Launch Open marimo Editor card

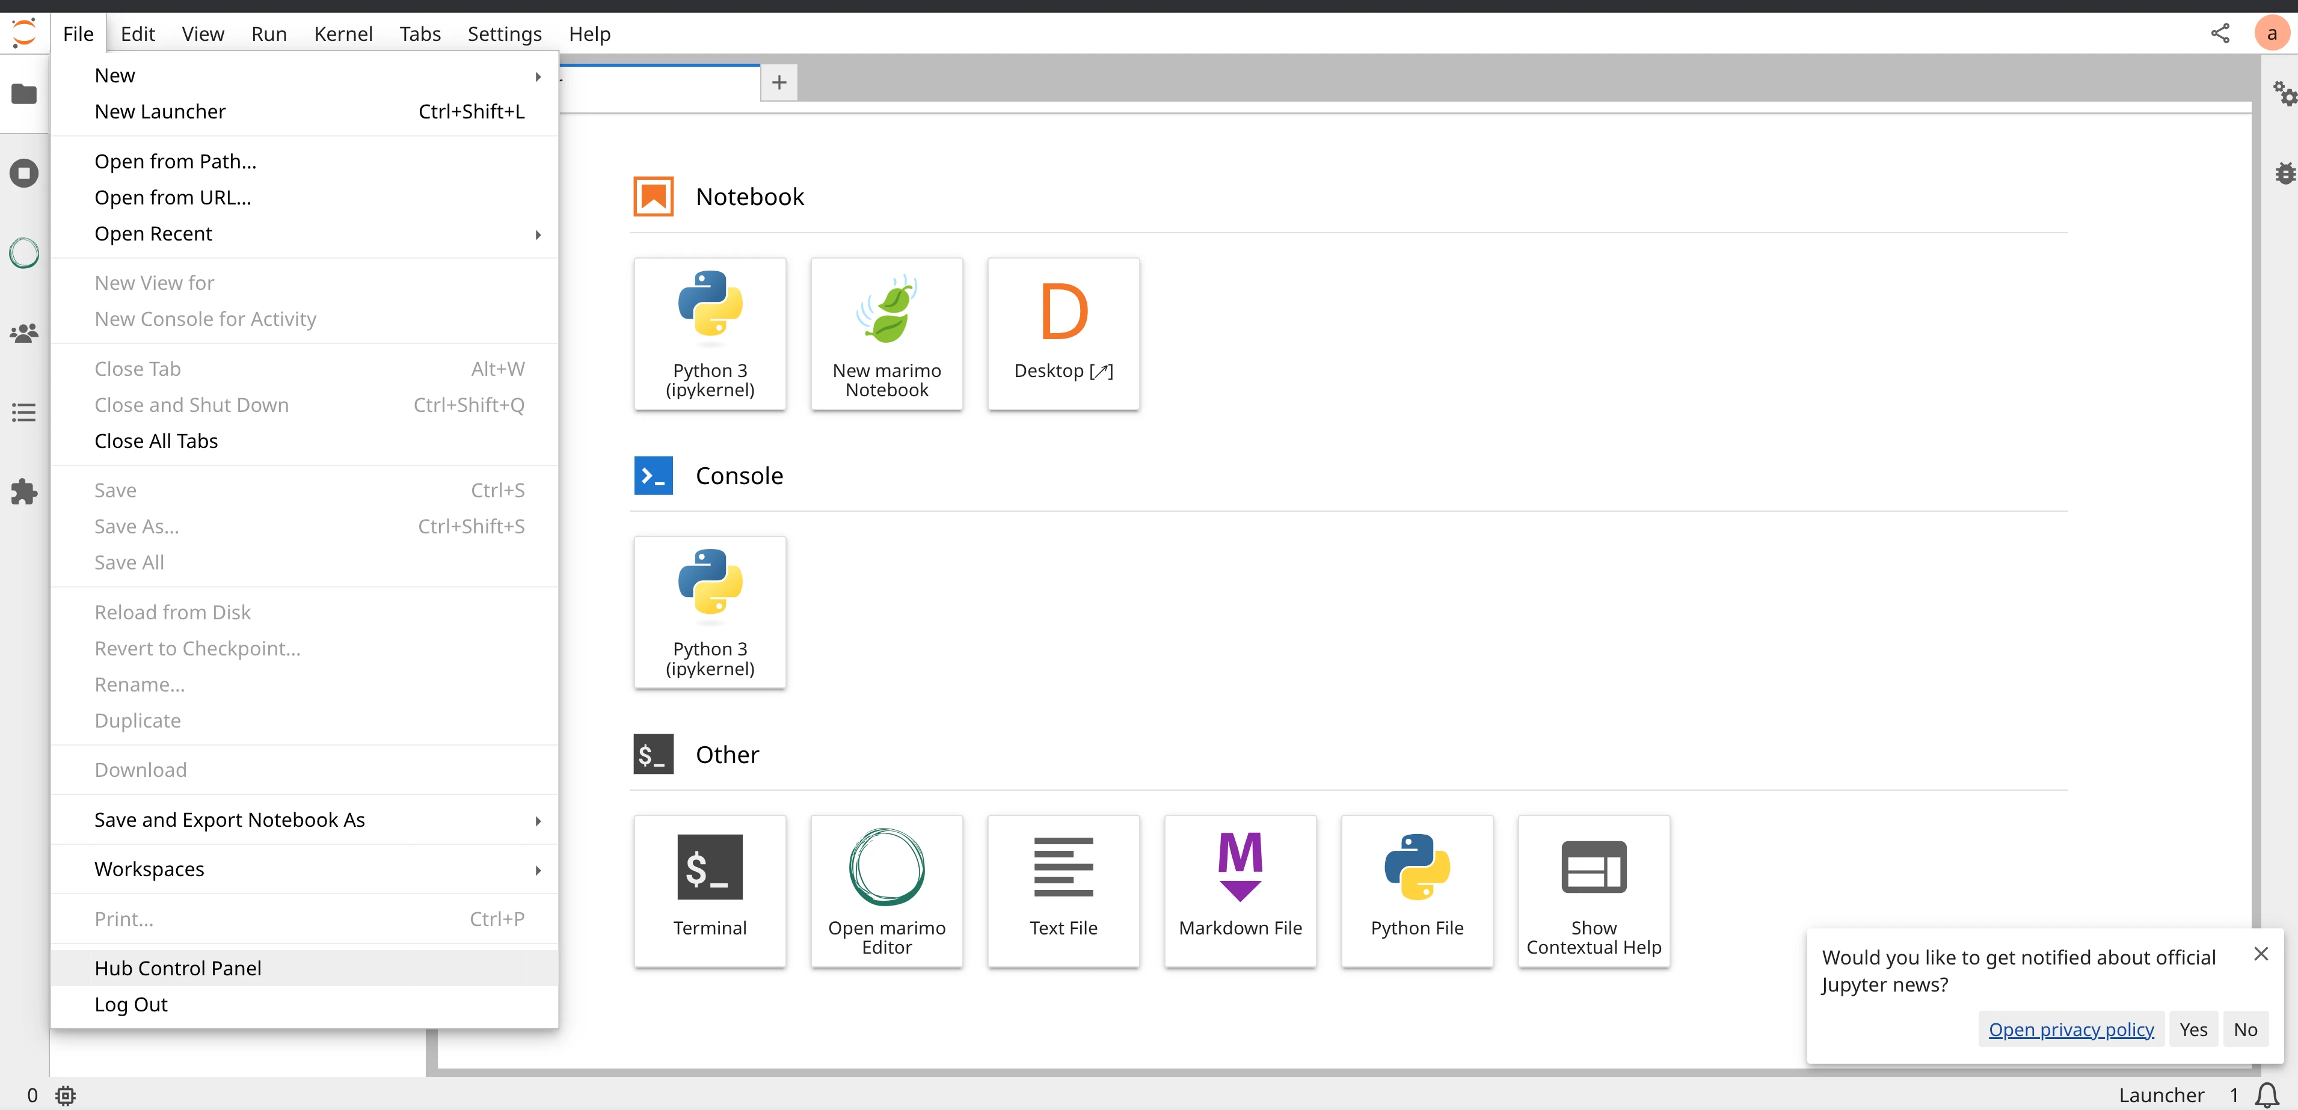point(886,892)
